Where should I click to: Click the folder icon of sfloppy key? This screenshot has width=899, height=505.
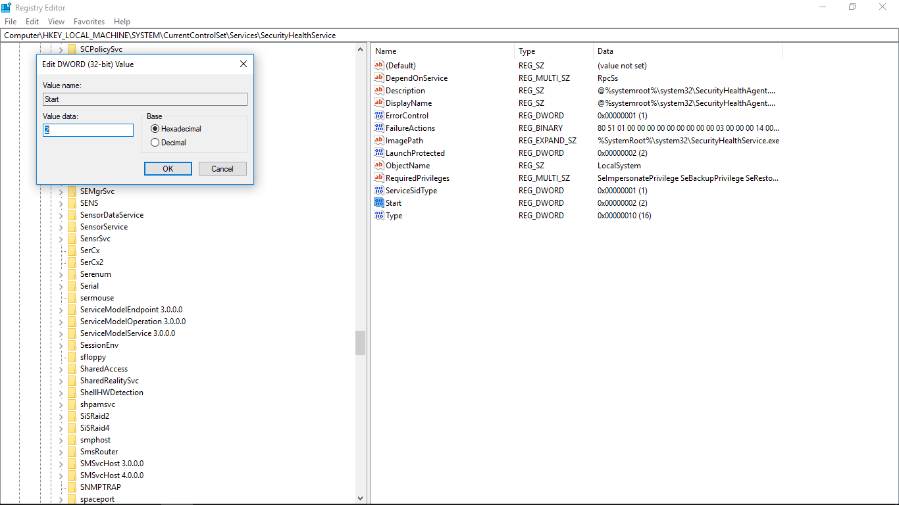(x=72, y=357)
